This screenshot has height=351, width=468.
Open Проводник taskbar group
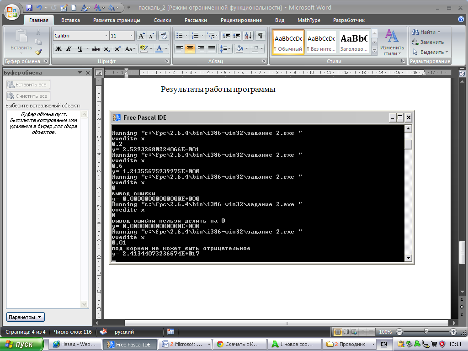point(349,345)
